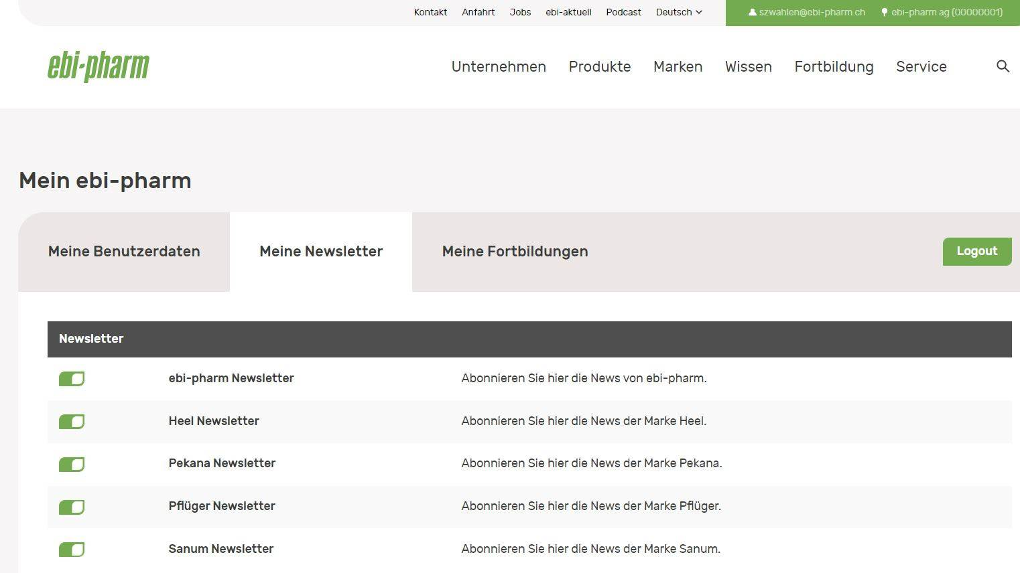The width and height of the screenshot is (1020, 573).
Task: Switch to Meine Benutzerdaten tab
Action: pos(124,252)
